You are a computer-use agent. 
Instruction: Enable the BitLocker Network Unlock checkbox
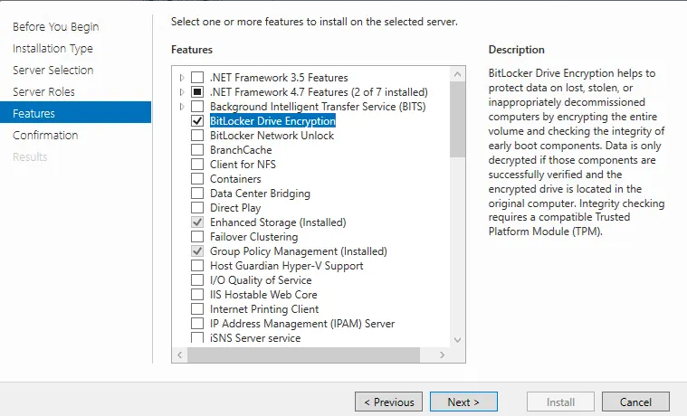coord(197,136)
